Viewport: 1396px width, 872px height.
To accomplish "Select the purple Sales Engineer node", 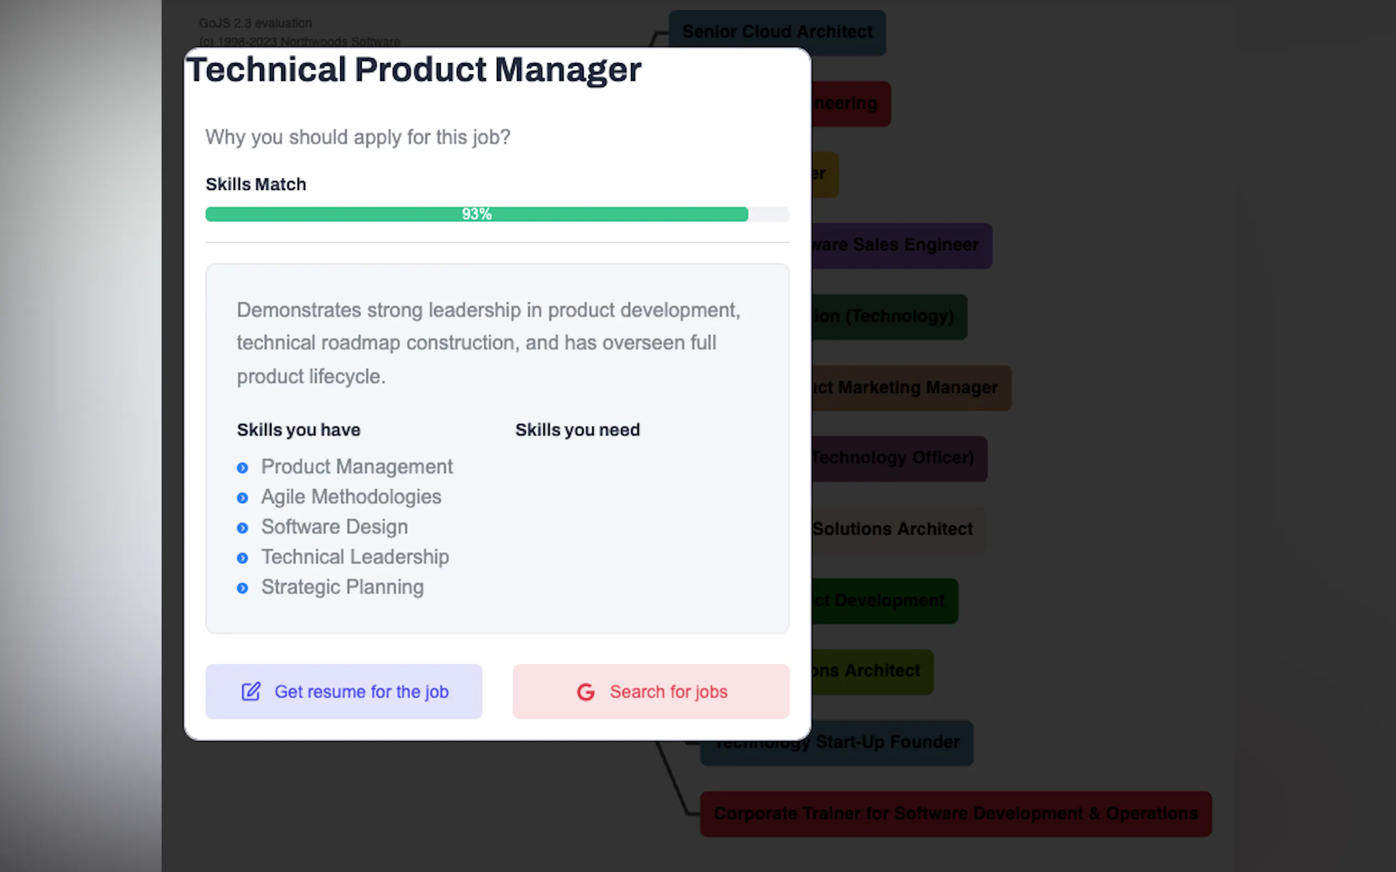I will 900,245.
